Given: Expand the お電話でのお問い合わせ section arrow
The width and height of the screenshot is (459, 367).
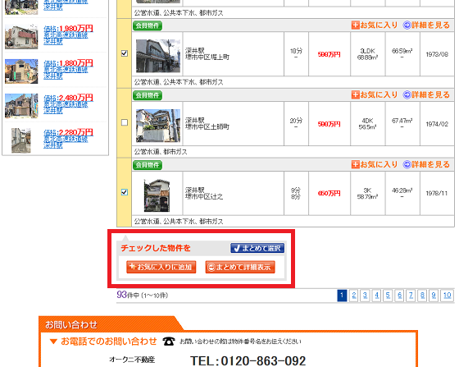Looking at the screenshot, I should coord(53,342).
